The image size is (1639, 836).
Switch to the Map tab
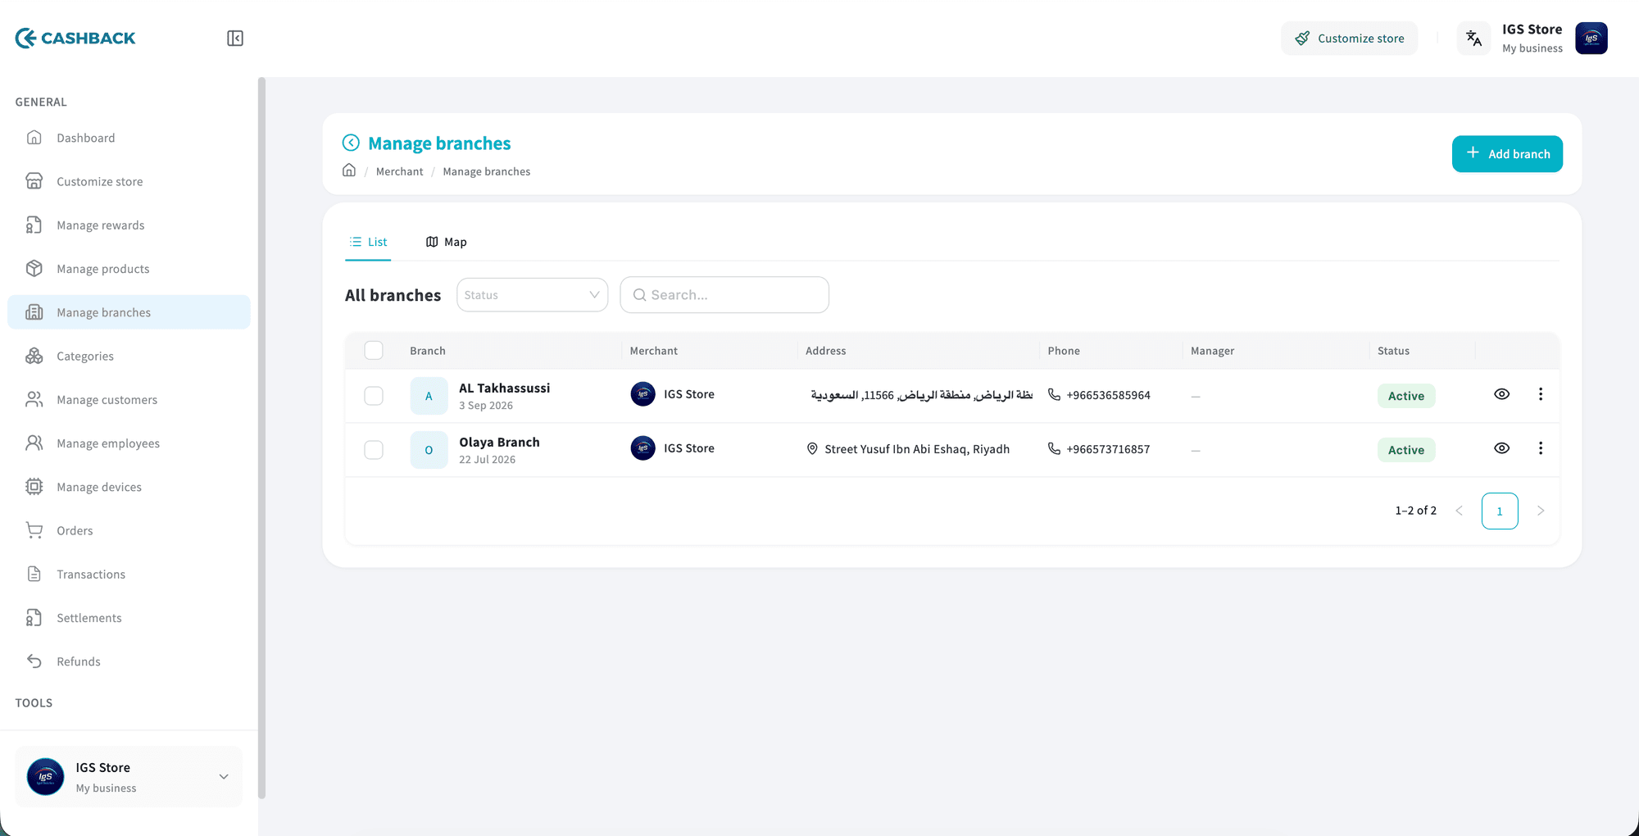tap(446, 242)
